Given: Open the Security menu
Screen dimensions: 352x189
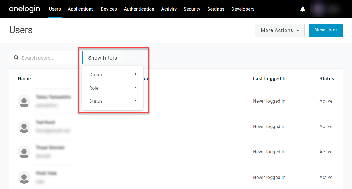Looking at the screenshot, I should [x=192, y=9].
